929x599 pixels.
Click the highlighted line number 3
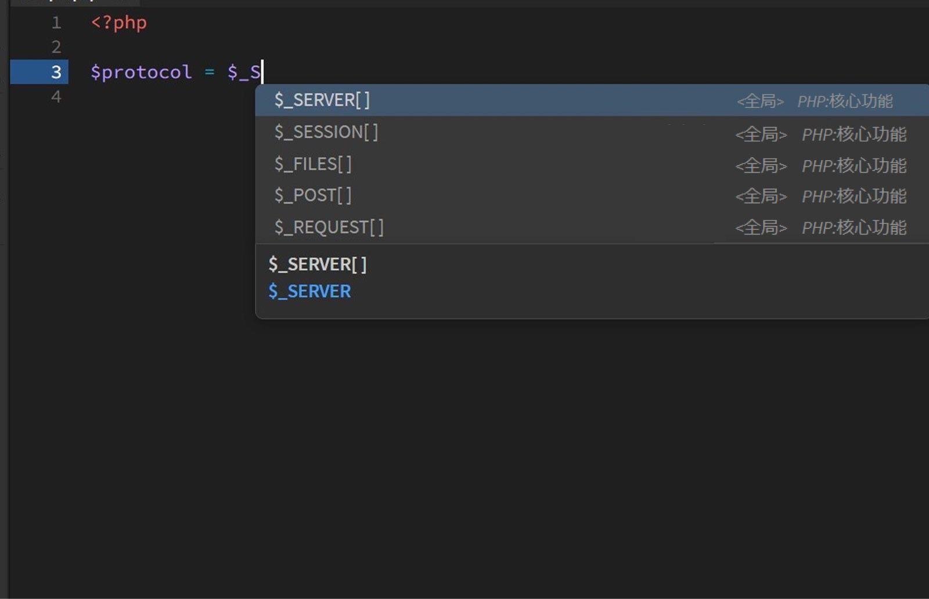[x=56, y=72]
